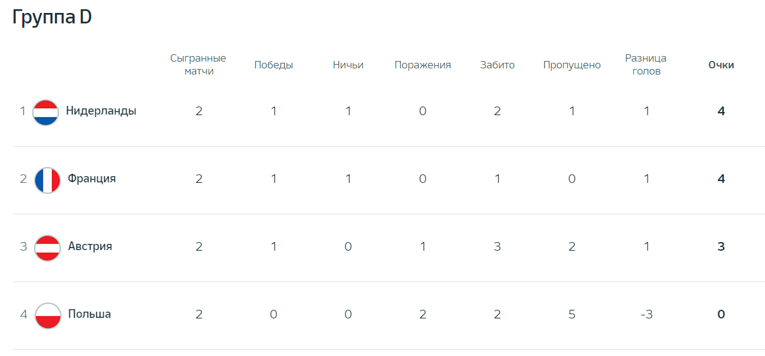Click the Пропущено column header
This screenshot has width=765, height=356.
(572, 65)
